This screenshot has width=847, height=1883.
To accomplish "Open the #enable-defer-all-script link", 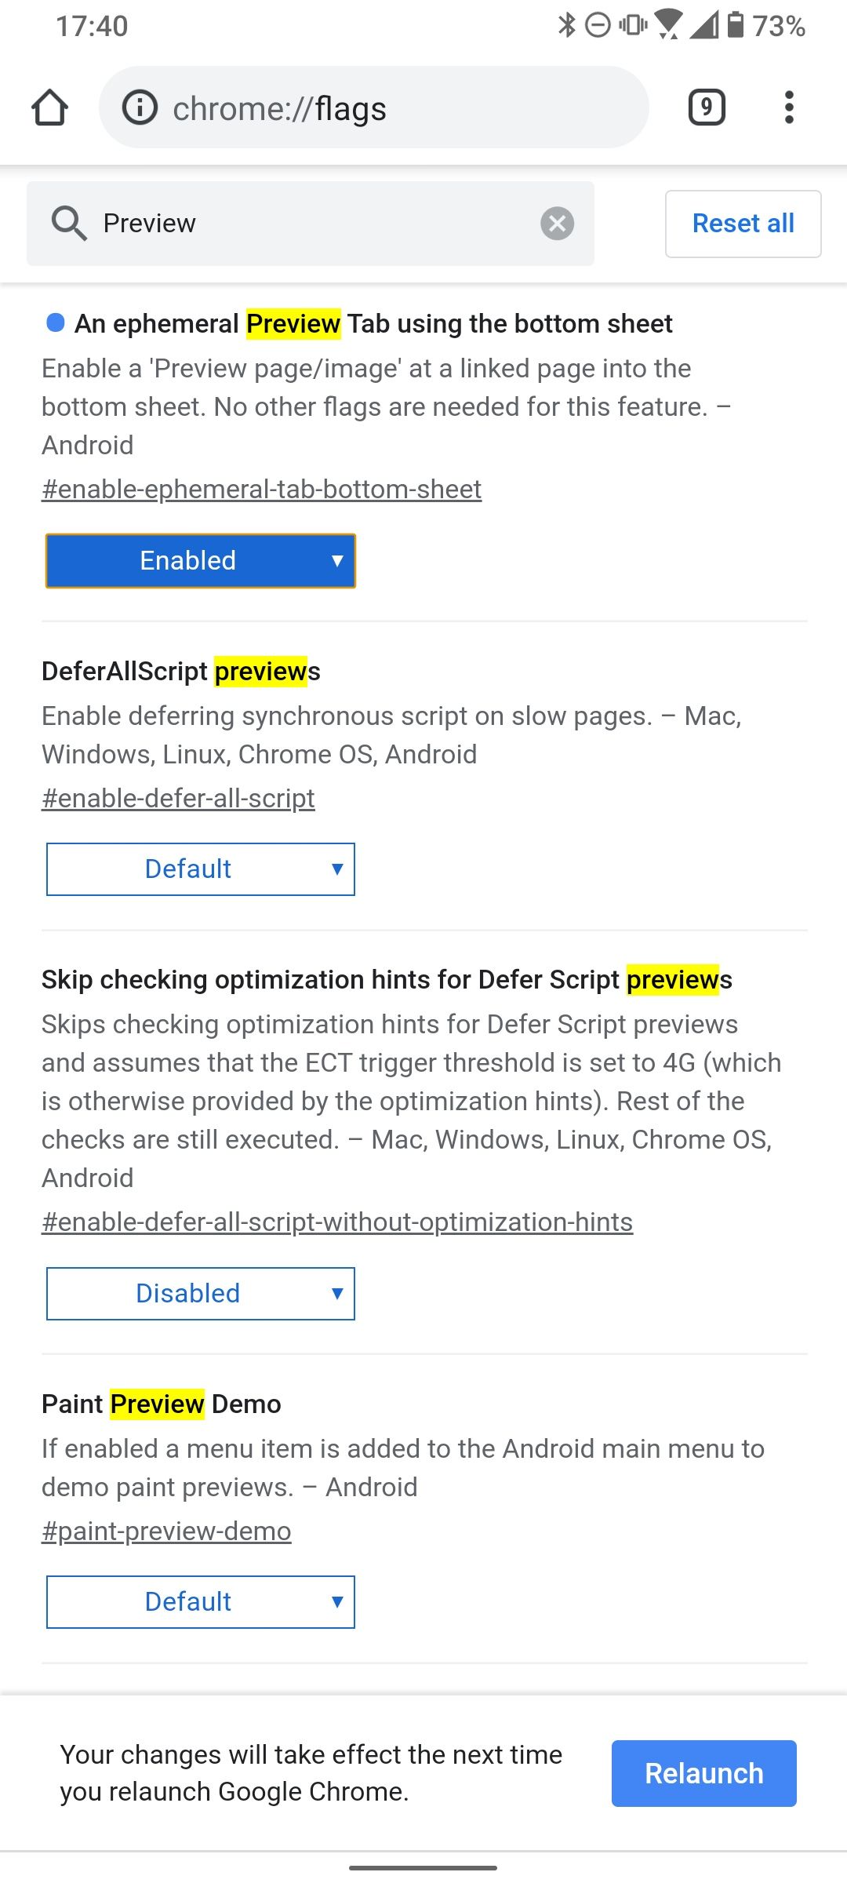I will (x=178, y=797).
